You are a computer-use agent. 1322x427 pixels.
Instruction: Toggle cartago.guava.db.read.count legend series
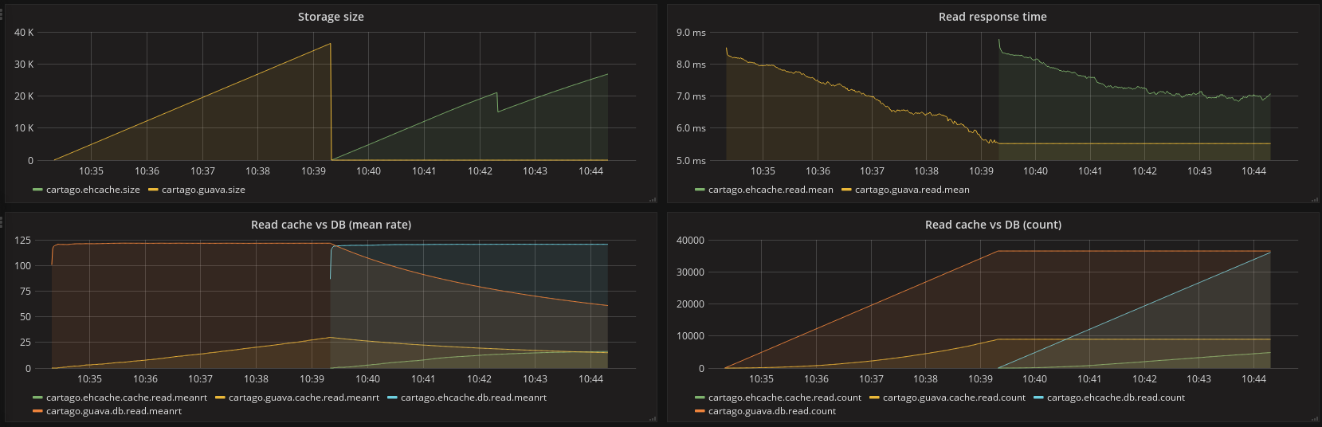click(772, 411)
